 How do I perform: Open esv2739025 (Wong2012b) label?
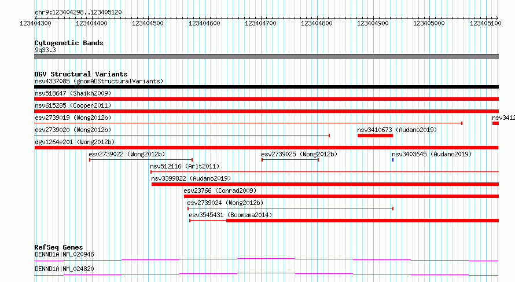[x=299, y=154]
